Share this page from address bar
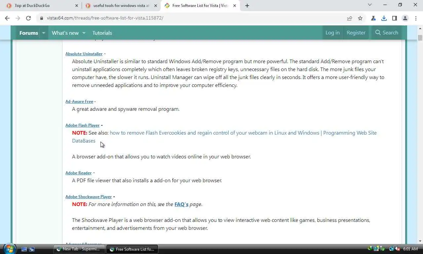 click(350, 18)
